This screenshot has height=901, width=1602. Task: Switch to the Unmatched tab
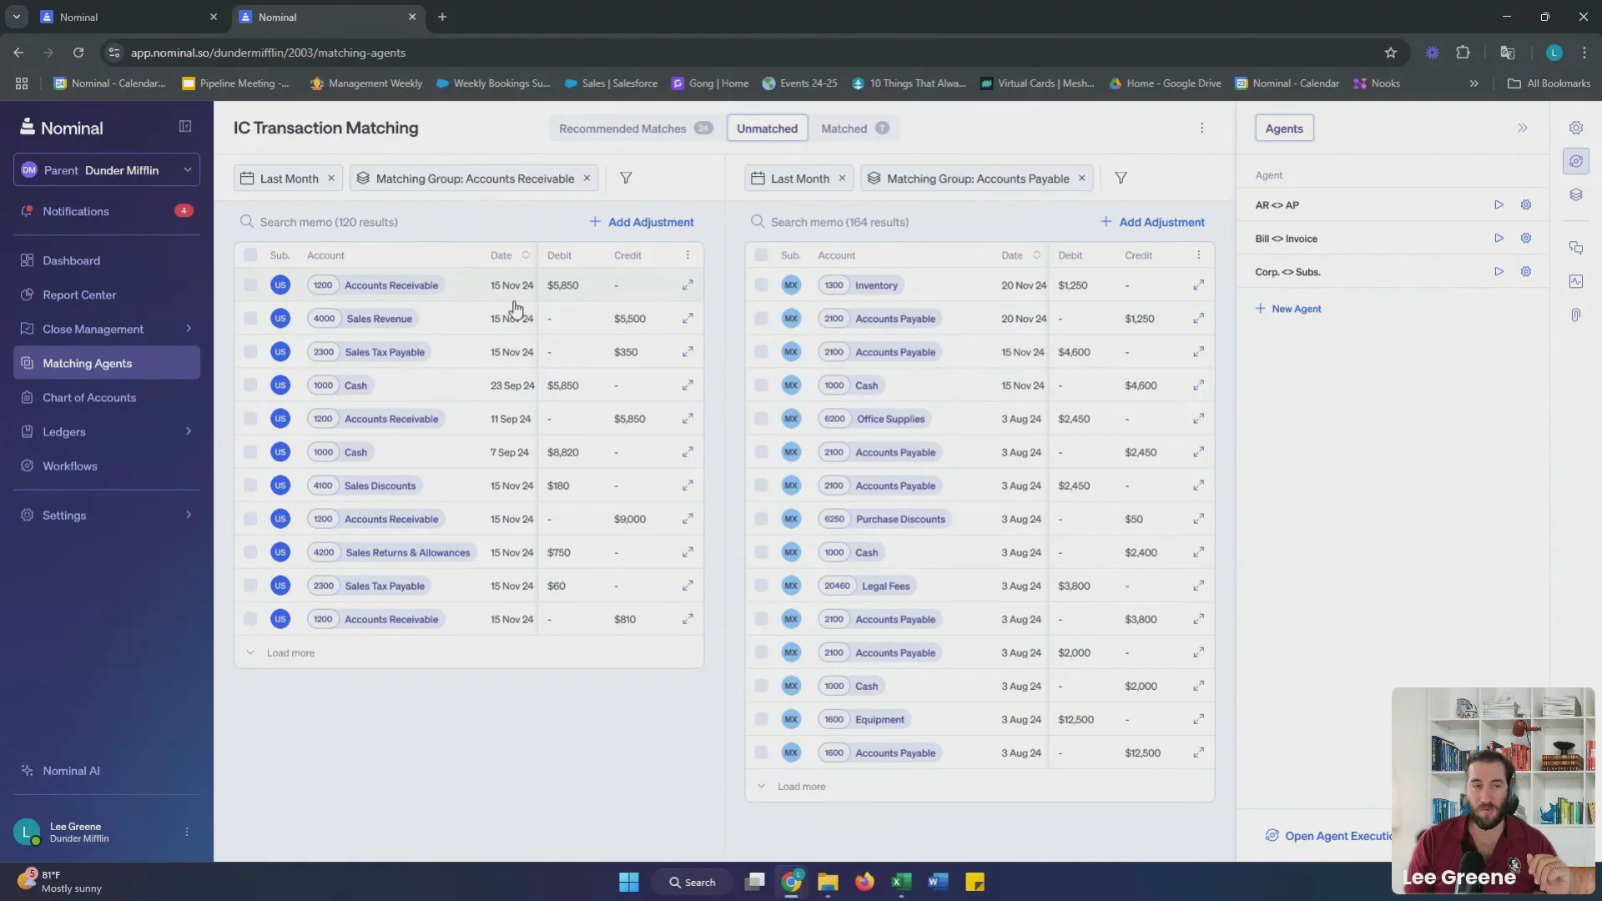pos(767,128)
